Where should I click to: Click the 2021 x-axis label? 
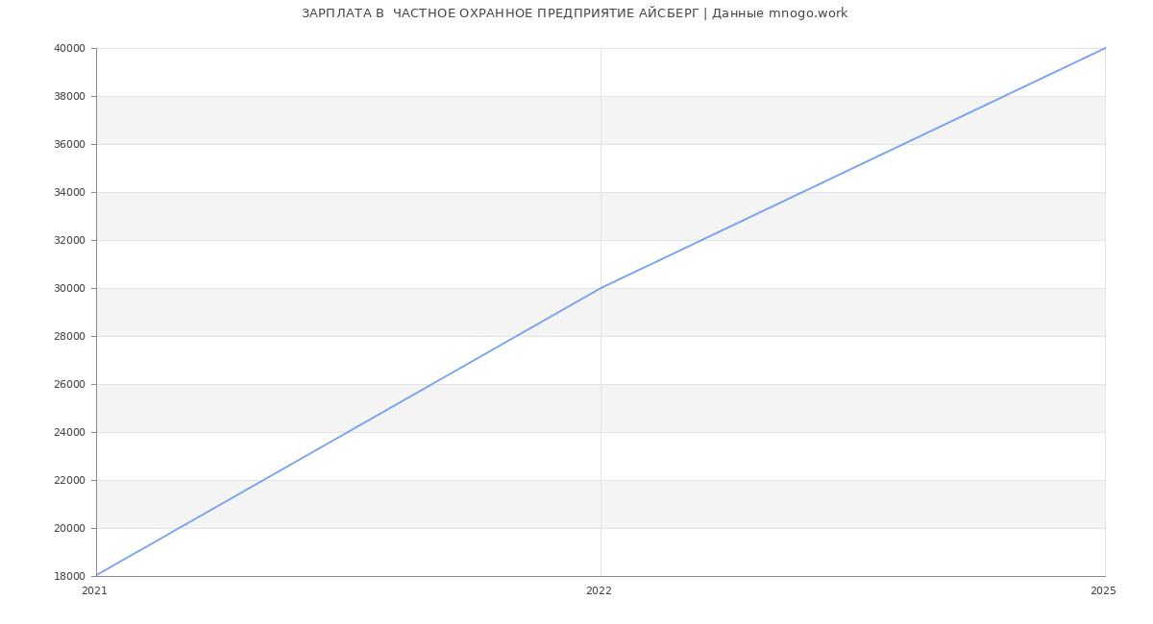pyautogui.click(x=94, y=590)
